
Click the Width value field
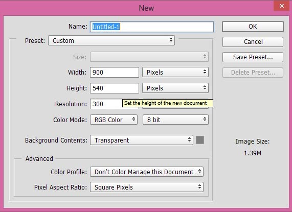[115, 72]
